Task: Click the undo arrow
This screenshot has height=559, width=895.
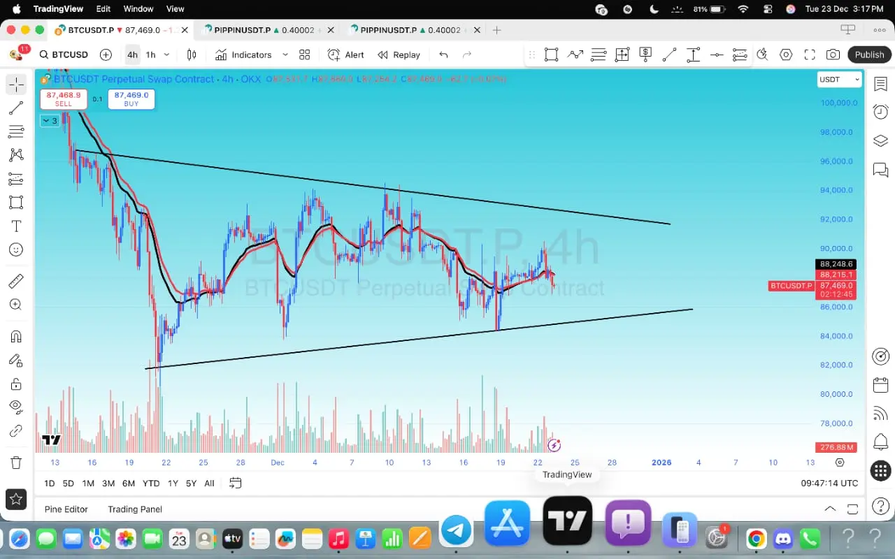Action: point(443,55)
